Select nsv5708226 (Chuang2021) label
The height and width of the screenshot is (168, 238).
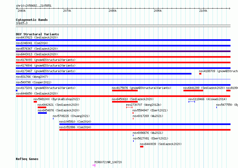(71, 116)
